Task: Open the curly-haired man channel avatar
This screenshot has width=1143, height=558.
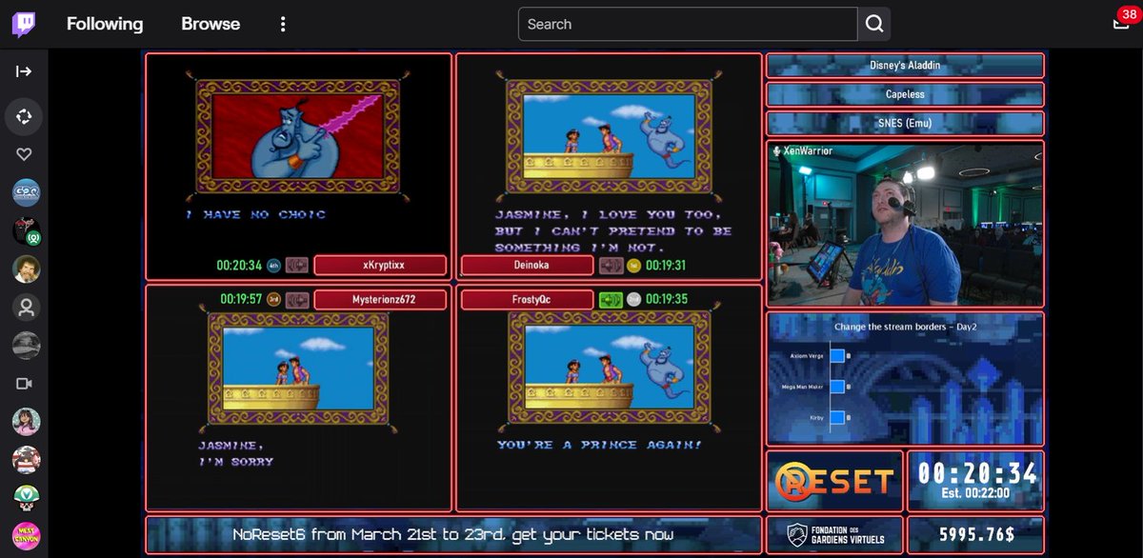Action: (26, 269)
